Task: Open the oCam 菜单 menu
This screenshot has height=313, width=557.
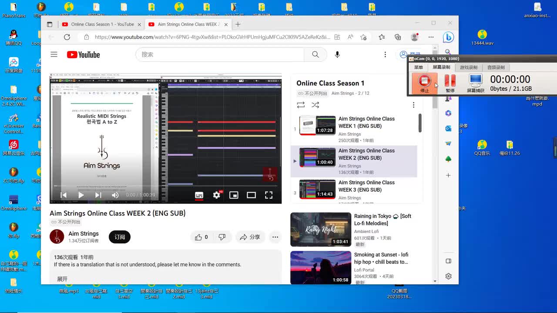Action: coord(418,67)
